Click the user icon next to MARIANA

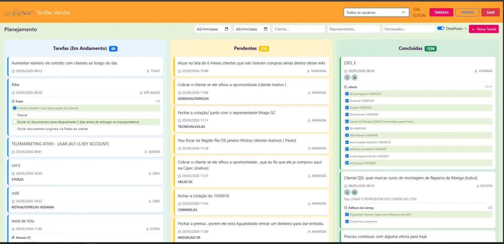(308, 71)
